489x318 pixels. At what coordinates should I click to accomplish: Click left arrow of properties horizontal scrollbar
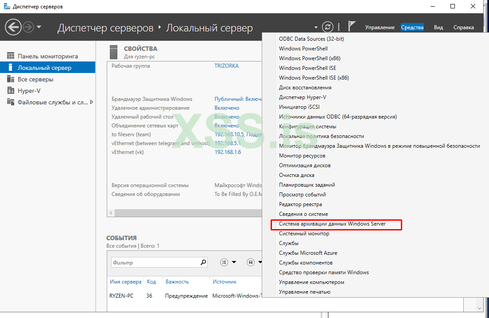point(111,213)
